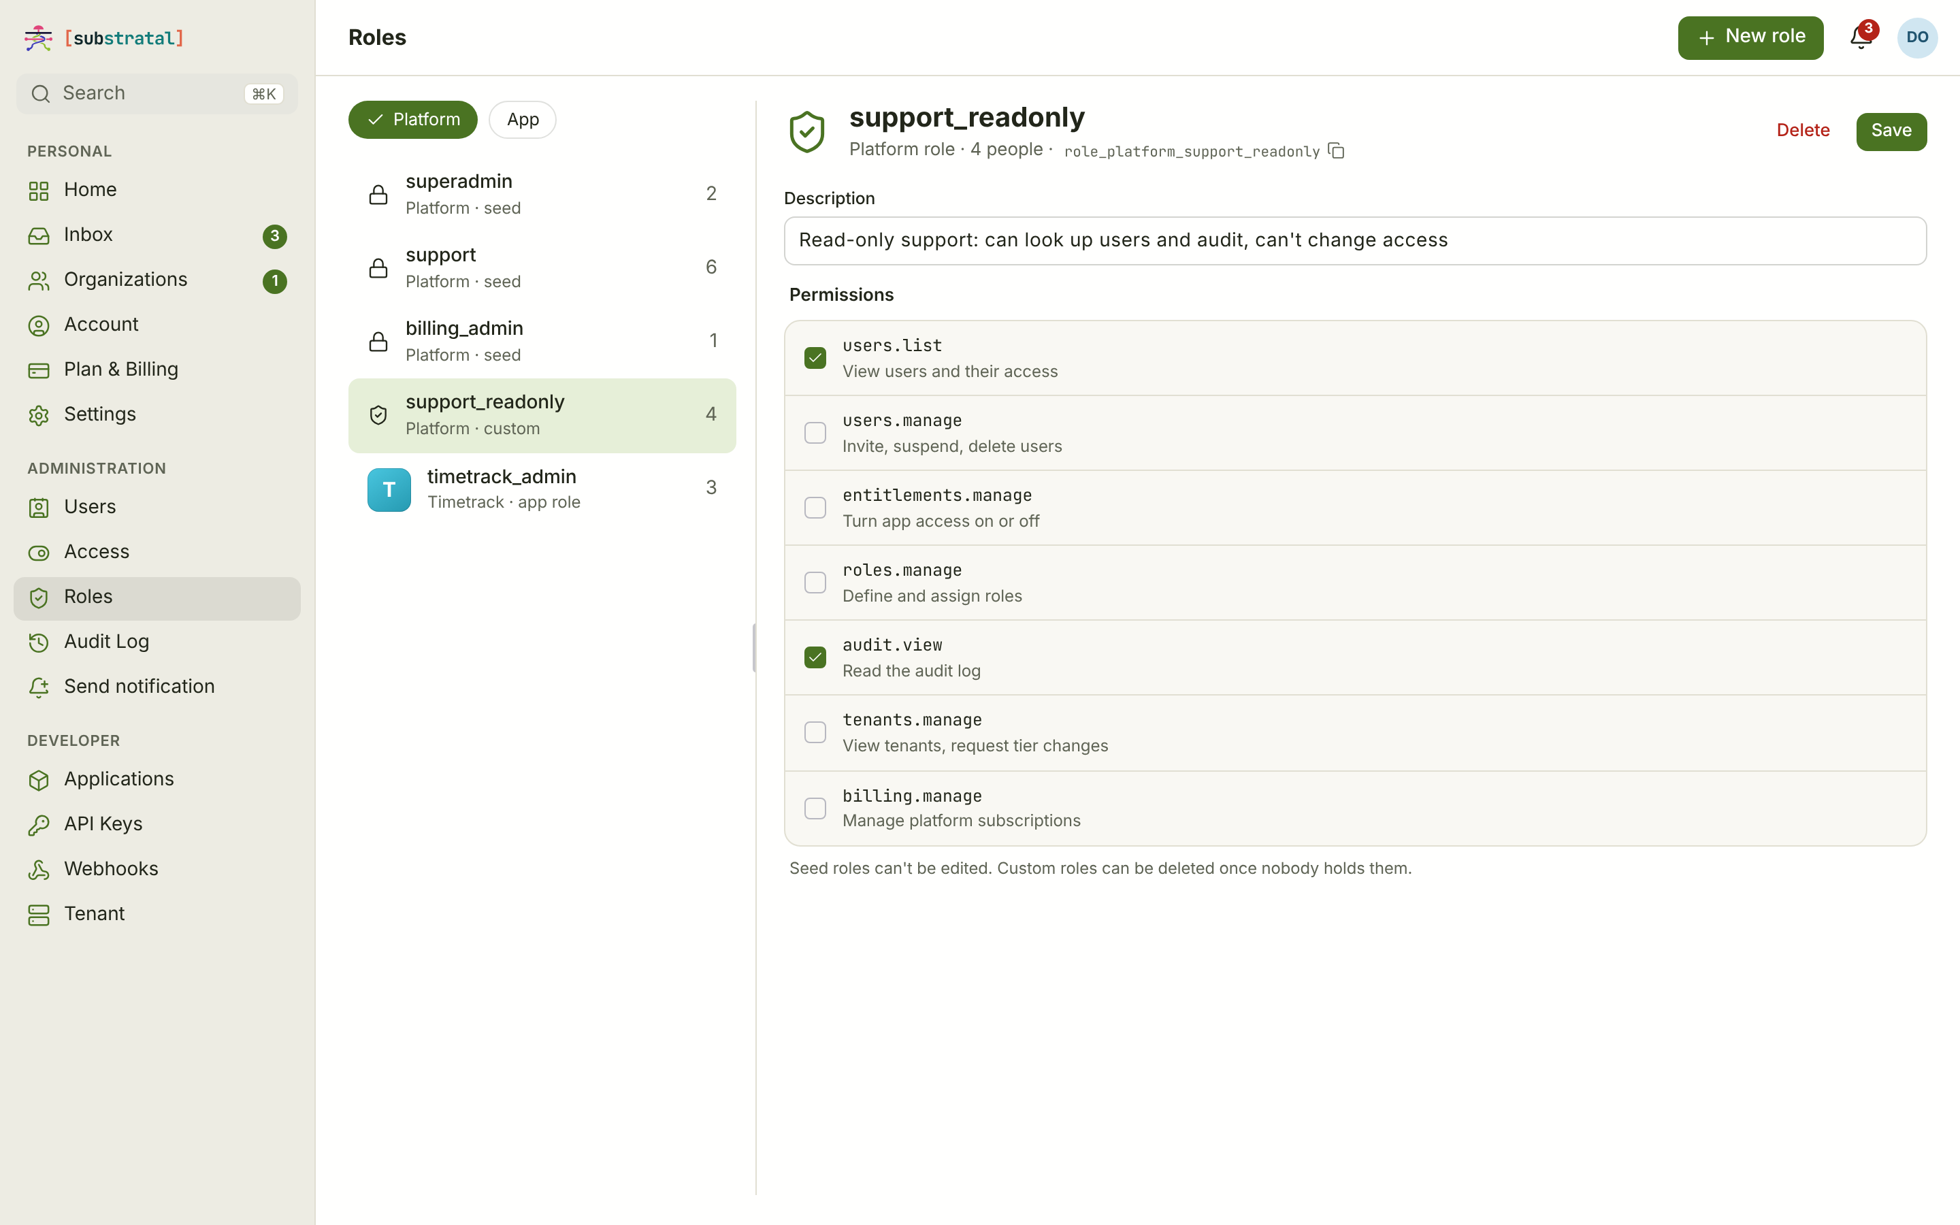Open notifications bell icon

click(x=1861, y=38)
